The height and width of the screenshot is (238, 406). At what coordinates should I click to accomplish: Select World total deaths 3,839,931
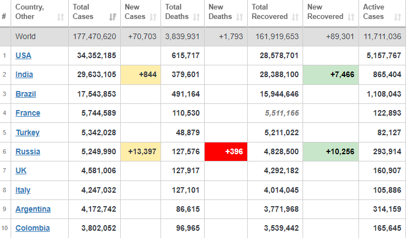click(x=182, y=36)
